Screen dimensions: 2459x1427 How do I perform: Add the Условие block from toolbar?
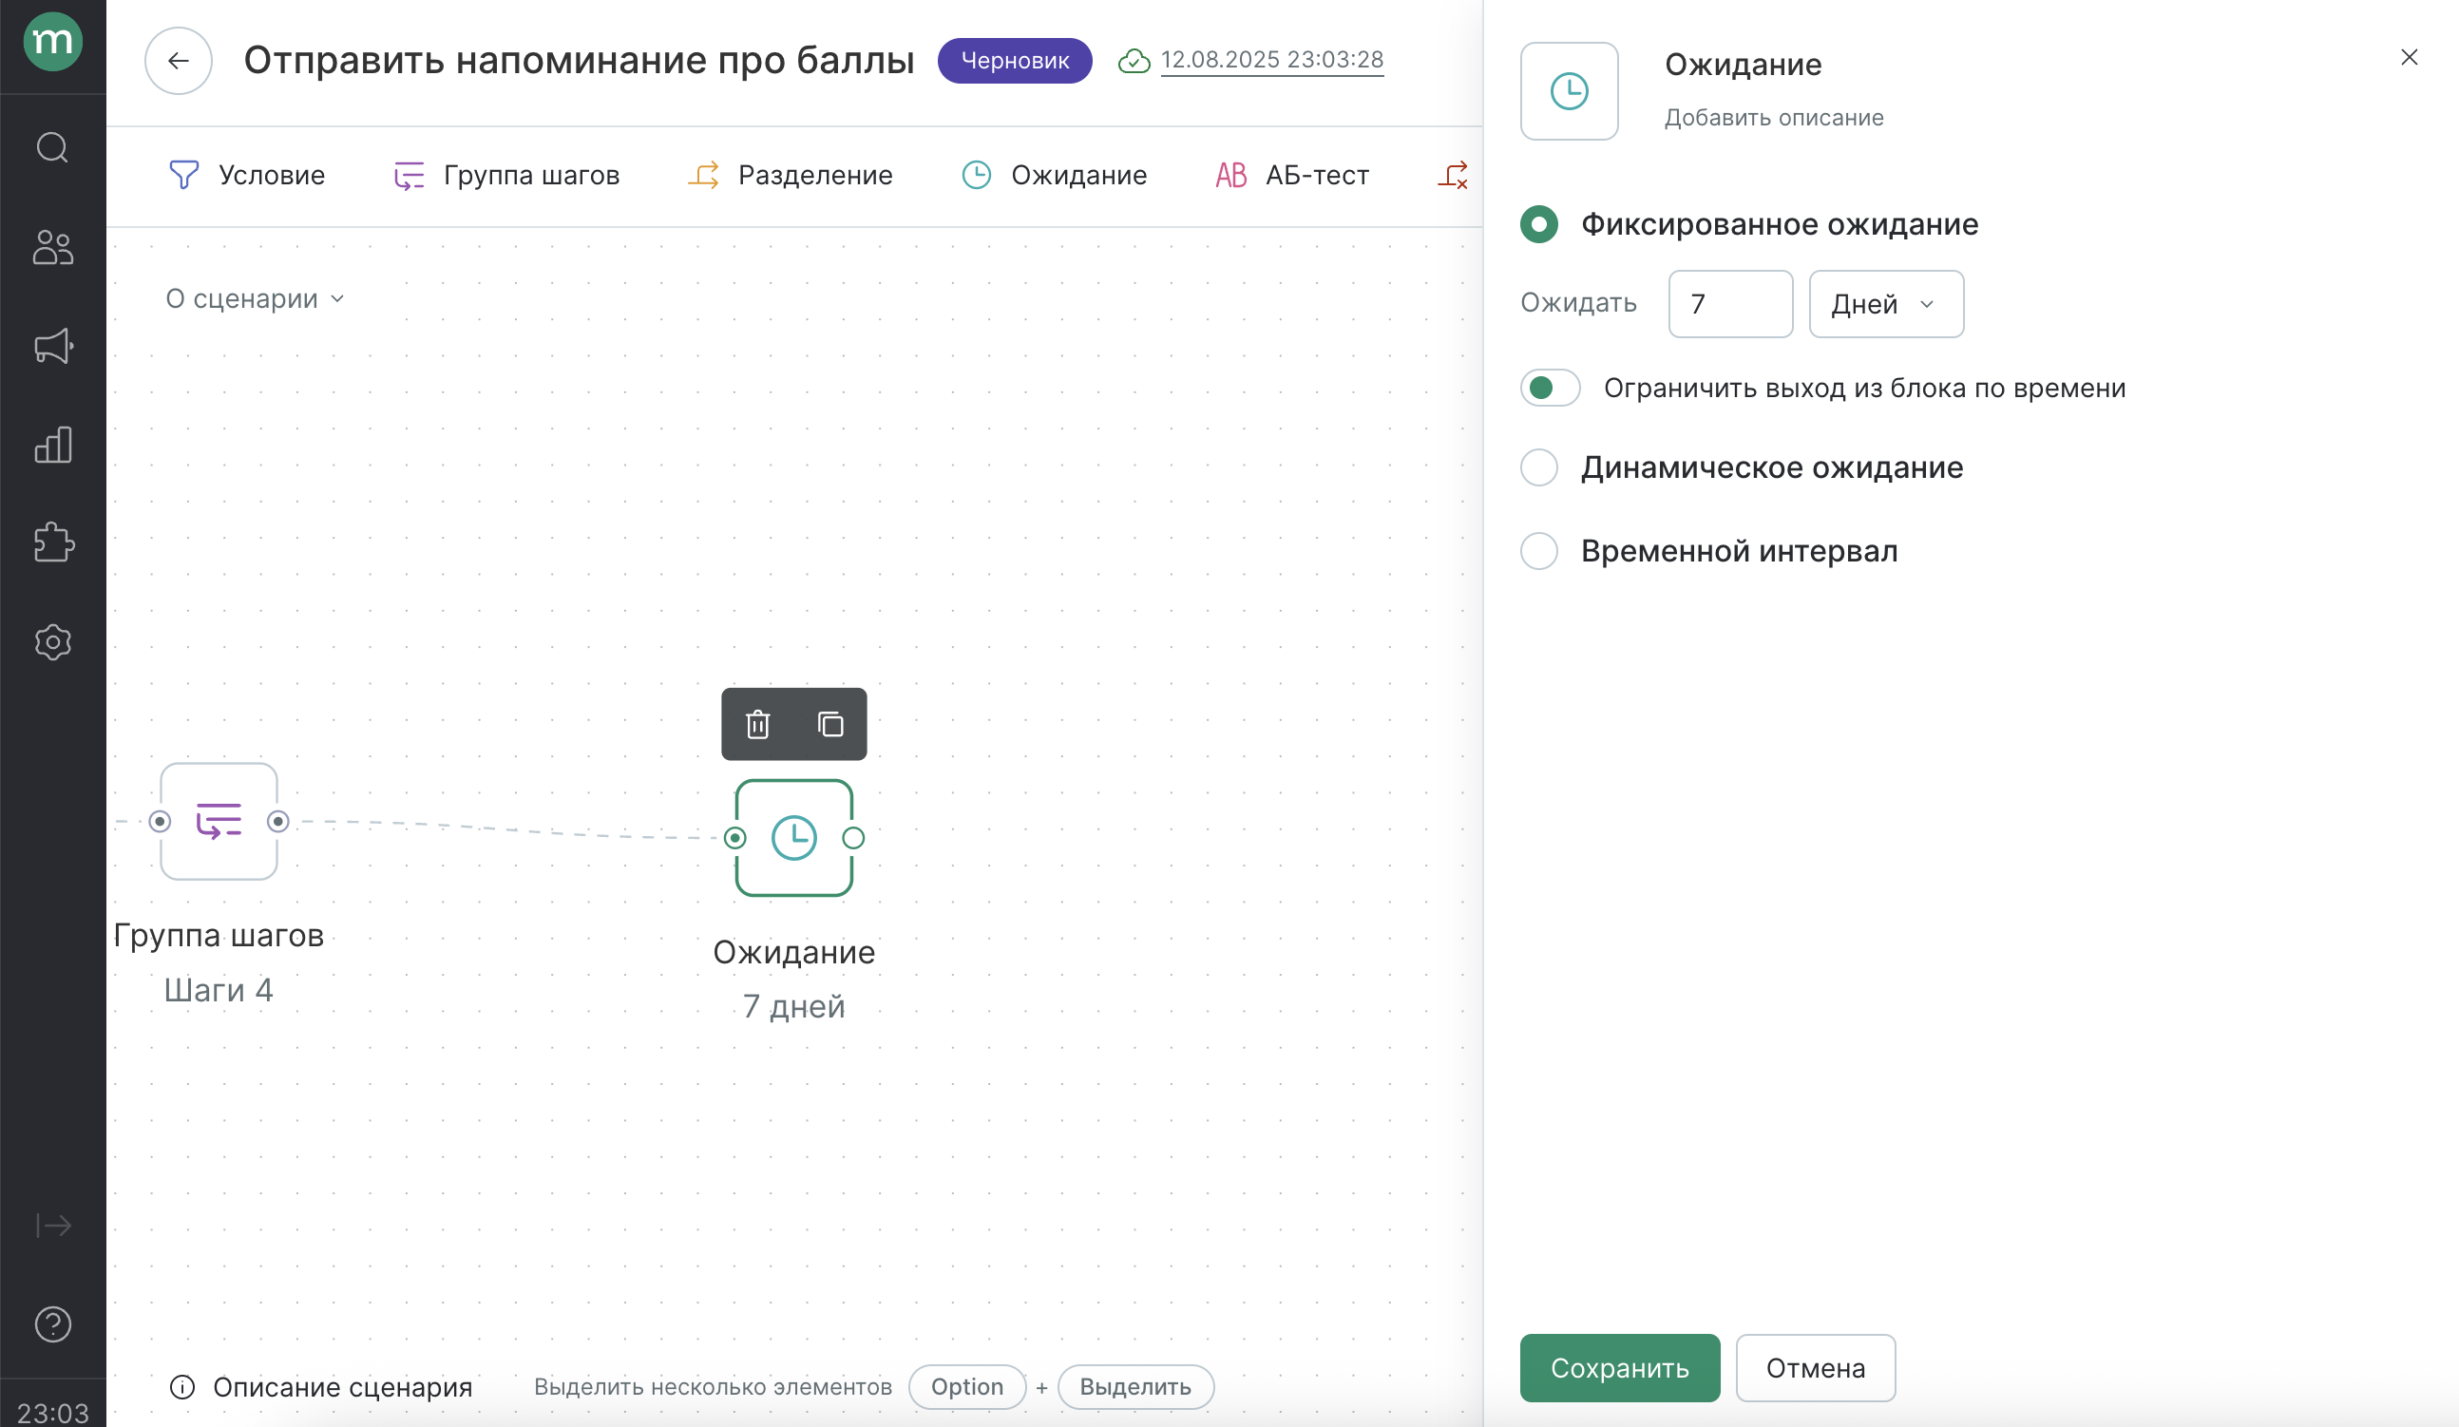pyautogui.click(x=246, y=176)
